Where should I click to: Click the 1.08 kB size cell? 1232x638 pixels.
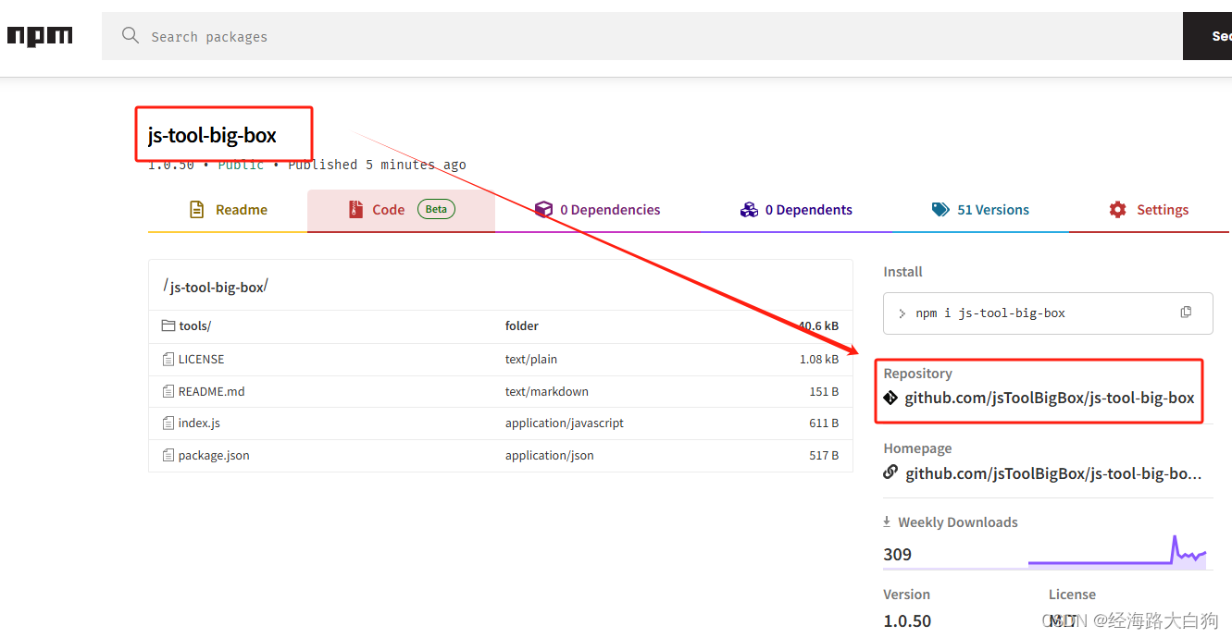point(819,359)
